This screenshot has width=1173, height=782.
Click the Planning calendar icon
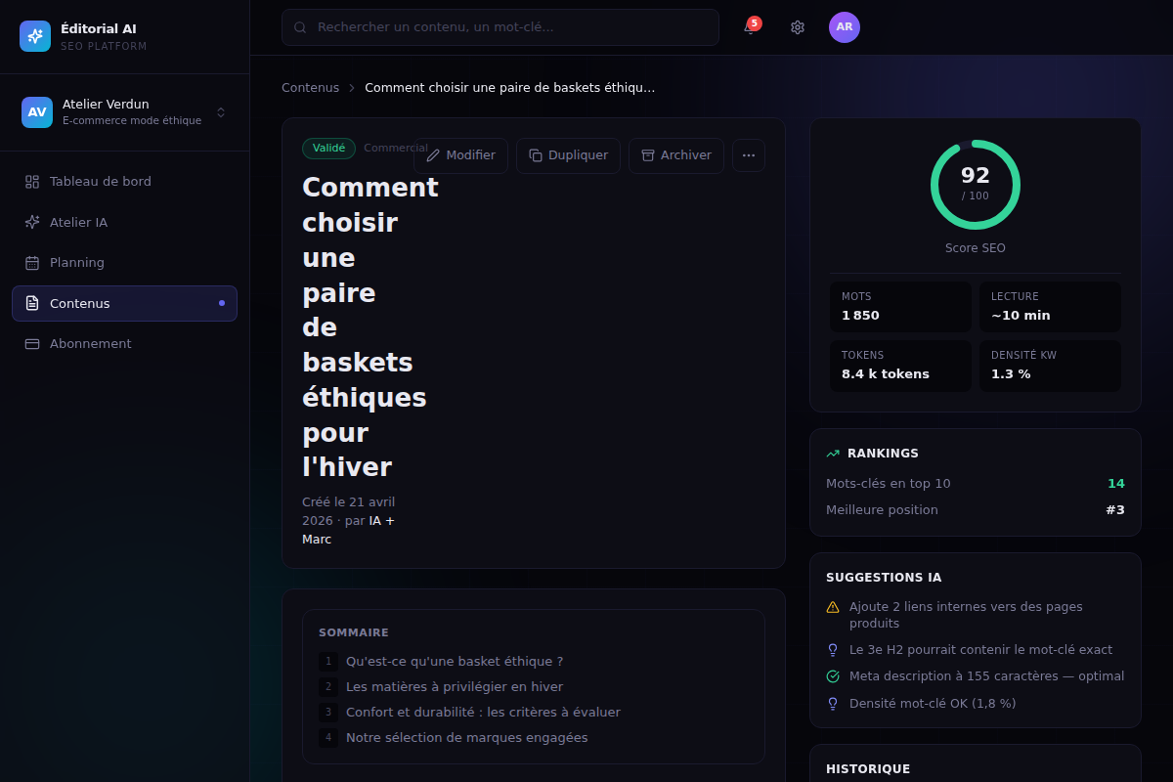(x=32, y=263)
